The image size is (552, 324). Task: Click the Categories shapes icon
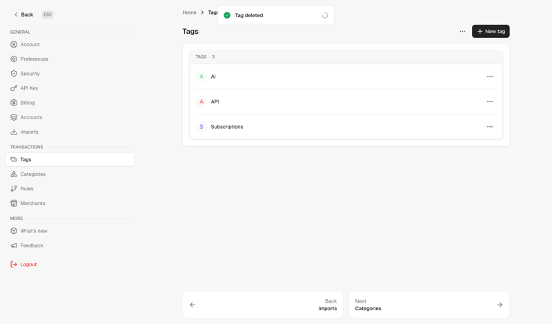tap(14, 174)
